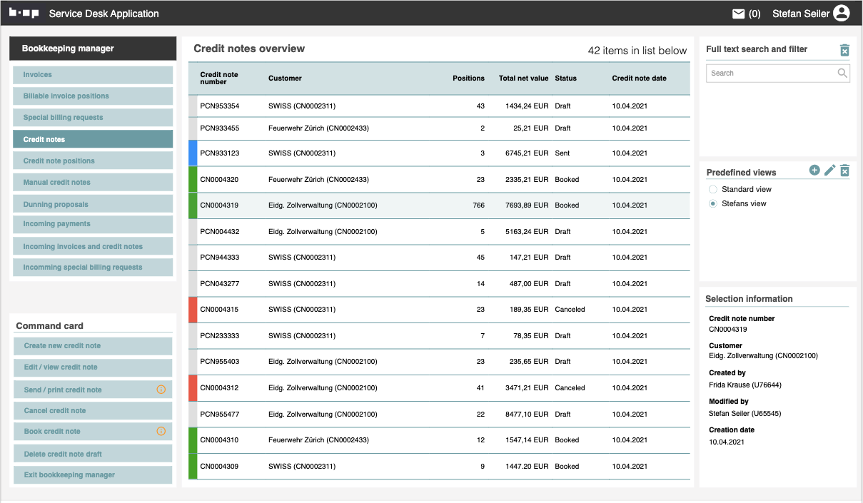Open the mail inbox envelope icon
Image resolution: width=863 pixels, height=503 pixels.
click(x=738, y=14)
